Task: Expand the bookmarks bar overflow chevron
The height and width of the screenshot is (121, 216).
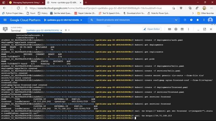Action: pos(193,13)
